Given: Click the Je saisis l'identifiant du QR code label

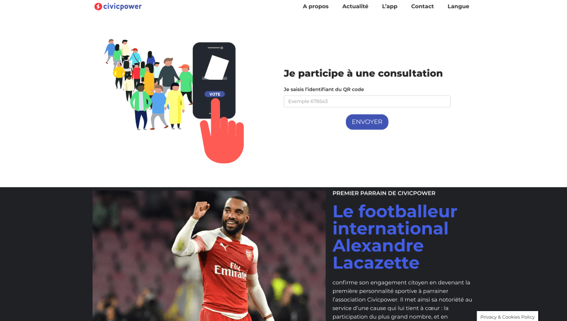Looking at the screenshot, I should pos(324,89).
